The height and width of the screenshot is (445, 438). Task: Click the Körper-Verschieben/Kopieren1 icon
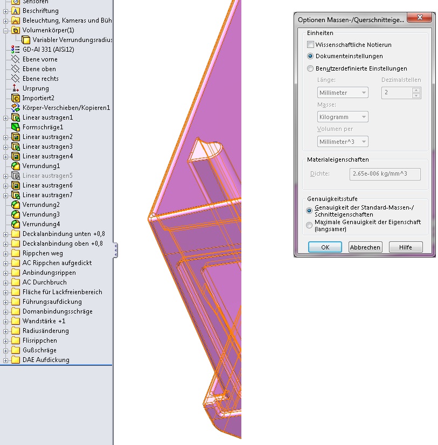tap(16, 108)
